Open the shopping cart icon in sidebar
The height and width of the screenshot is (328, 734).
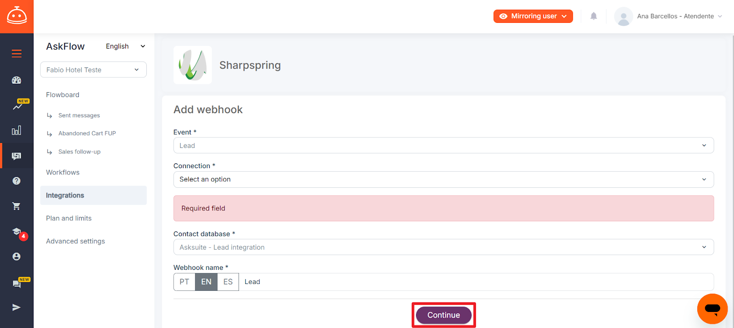coord(17,206)
